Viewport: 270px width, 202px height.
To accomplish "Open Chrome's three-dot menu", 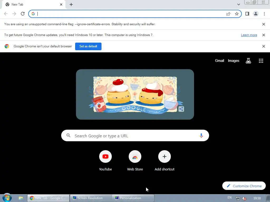I will tap(264, 14).
